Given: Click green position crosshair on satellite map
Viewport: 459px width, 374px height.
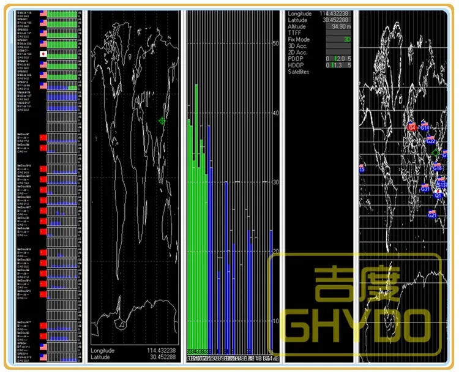Looking at the screenshot, I should 435,152.
